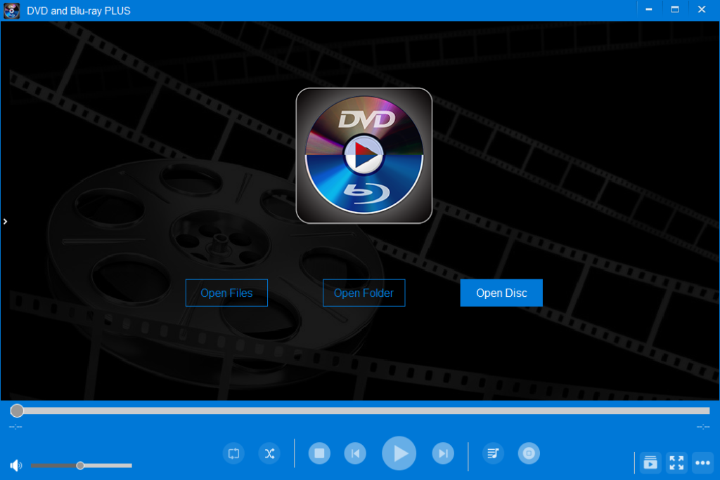Enter fullscreen with the expand arrows icon
Screen dimensions: 720x480
coord(676,462)
